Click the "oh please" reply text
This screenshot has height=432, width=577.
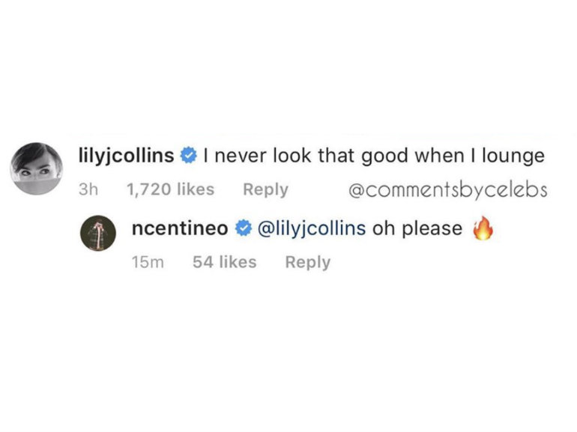click(417, 229)
